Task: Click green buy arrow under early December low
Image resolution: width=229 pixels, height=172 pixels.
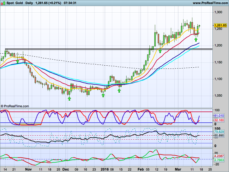Action: point(69,99)
